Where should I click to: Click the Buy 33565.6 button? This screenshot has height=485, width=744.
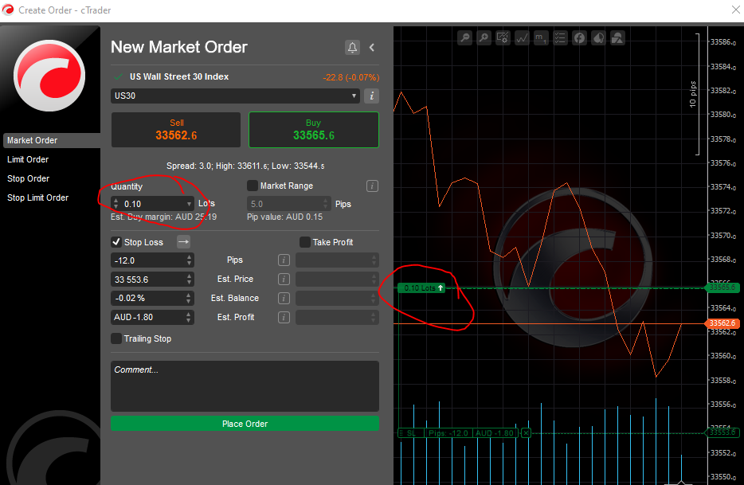pos(314,130)
